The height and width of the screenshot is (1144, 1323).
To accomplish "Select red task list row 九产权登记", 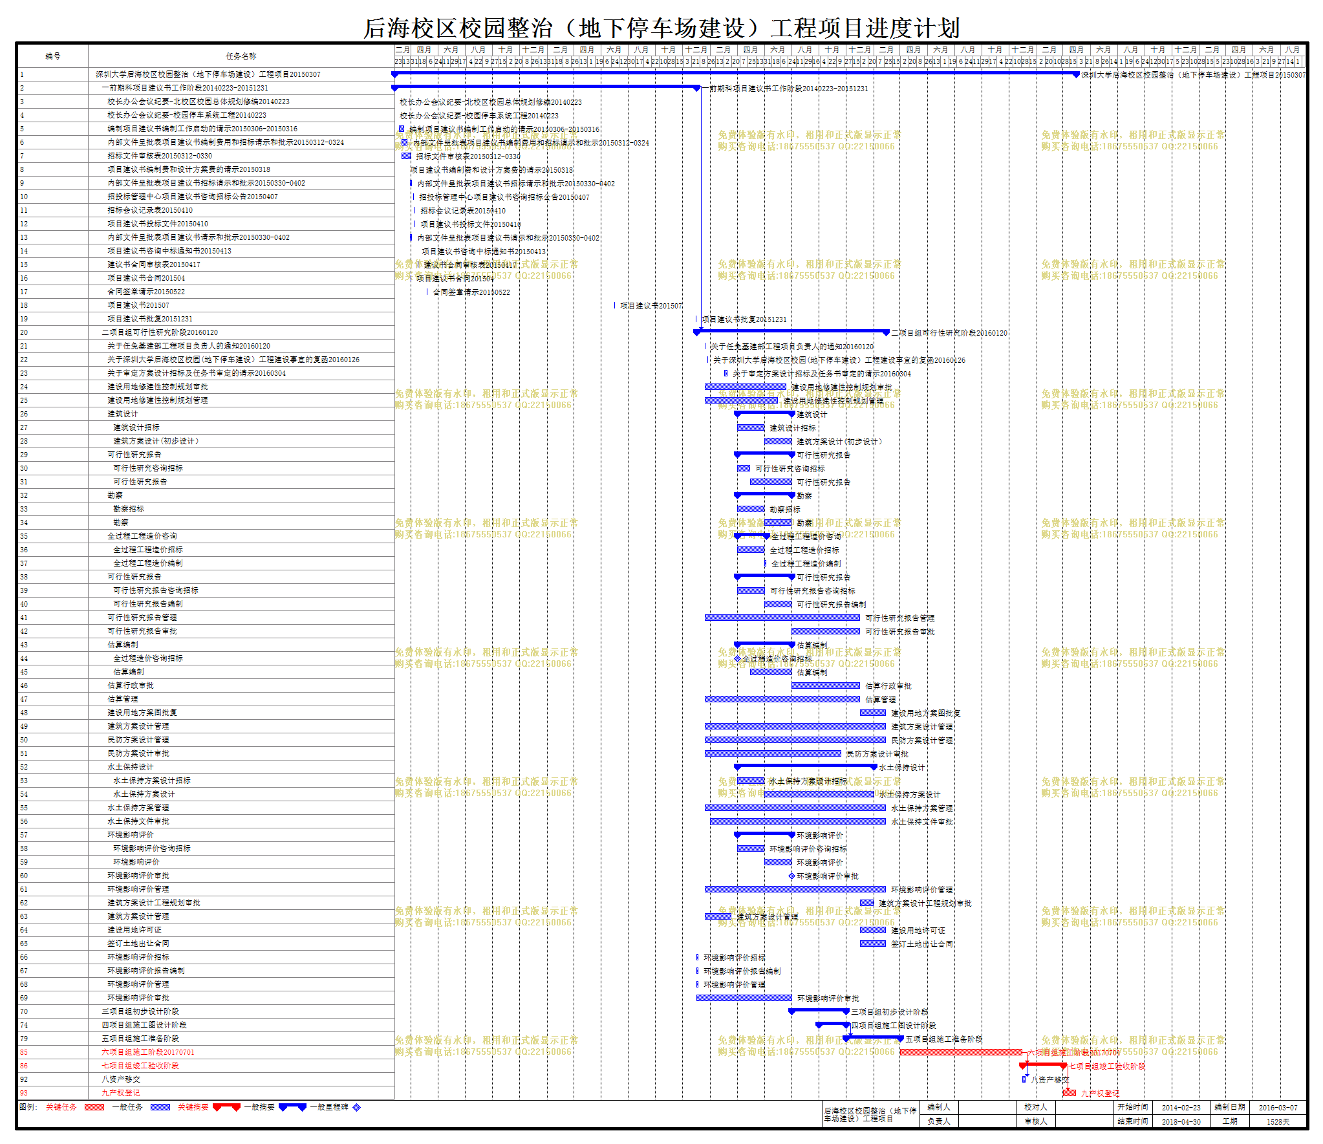I will pos(206,1093).
